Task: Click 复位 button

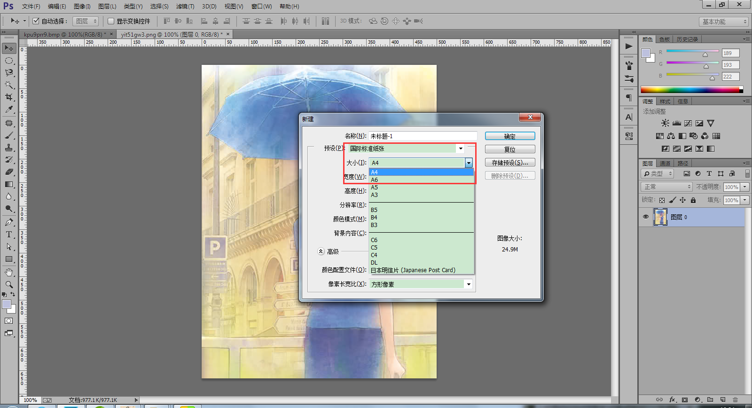Action: click(x=510, y=149)
